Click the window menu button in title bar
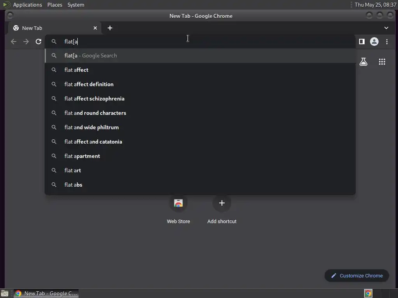Image resolution: width=398 pixels, height=298 pixels. point(10,16)
